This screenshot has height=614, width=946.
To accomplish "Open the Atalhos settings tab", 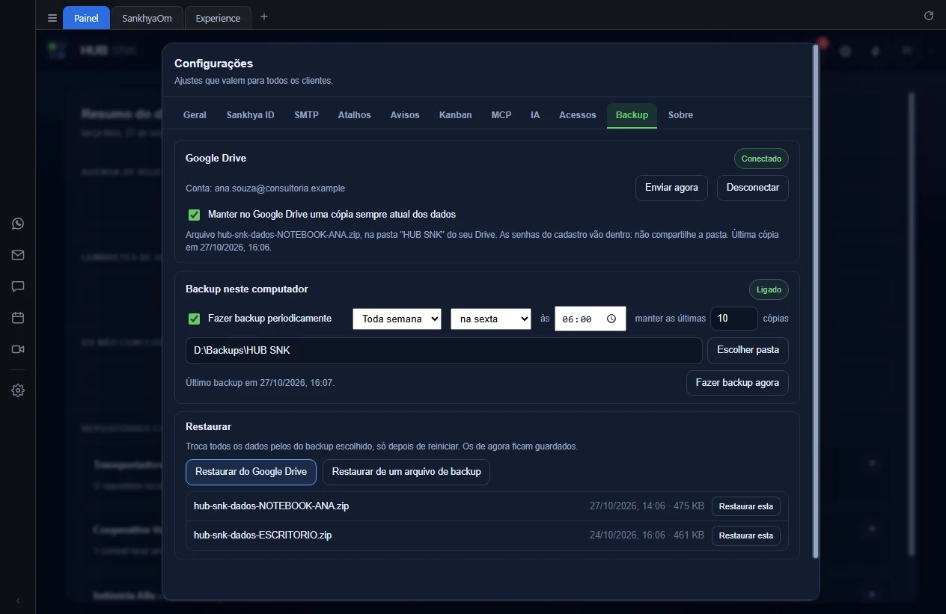I will coord(355,115).
